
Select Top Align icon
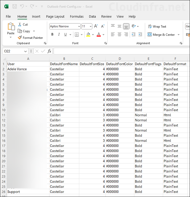tap(113, 26)
